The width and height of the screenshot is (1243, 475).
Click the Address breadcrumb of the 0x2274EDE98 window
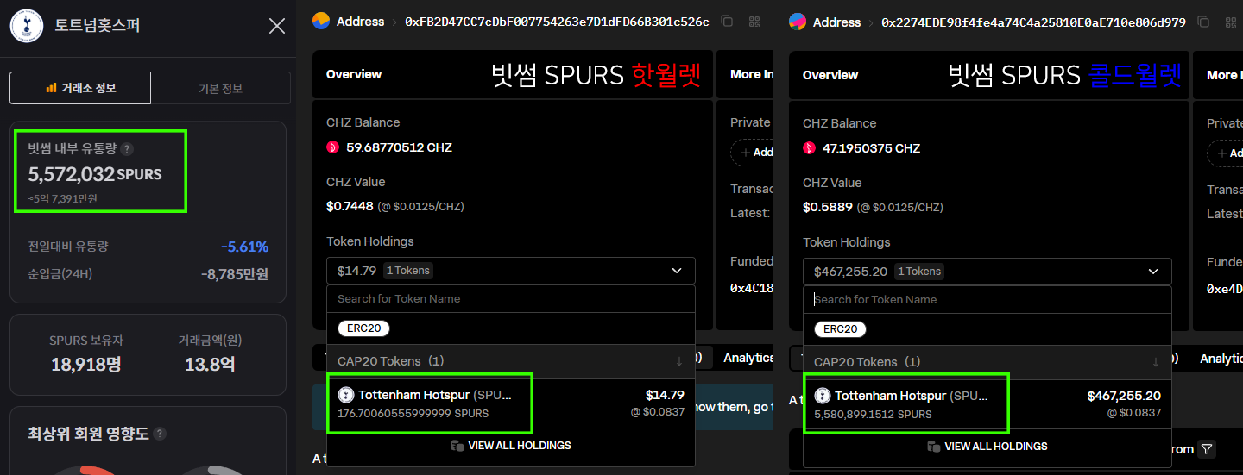pyautogui.click(x=836, y=22)
